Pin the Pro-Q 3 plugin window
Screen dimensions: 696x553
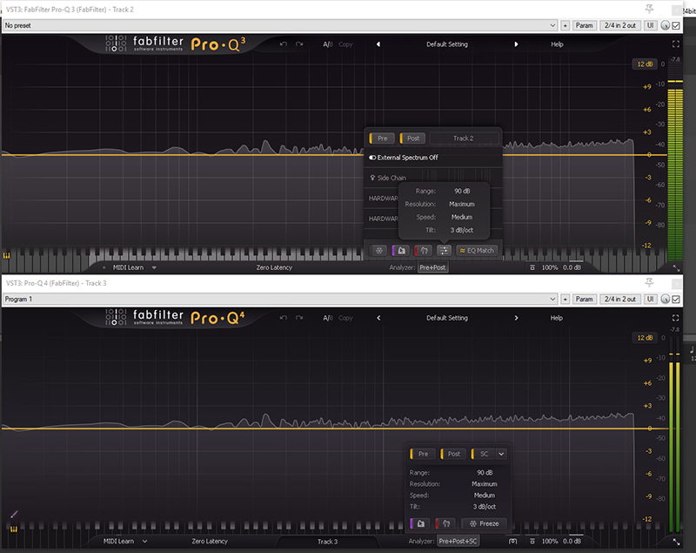point(649,9)
